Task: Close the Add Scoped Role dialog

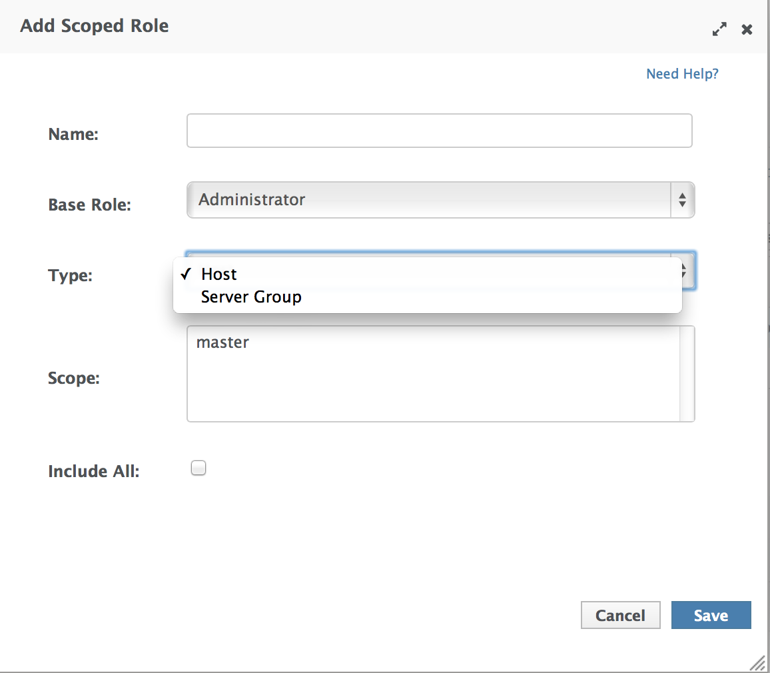Action: tap(747, 29)
